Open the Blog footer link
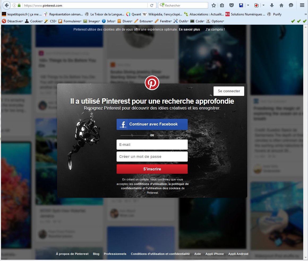 click(x=96, y=254)
